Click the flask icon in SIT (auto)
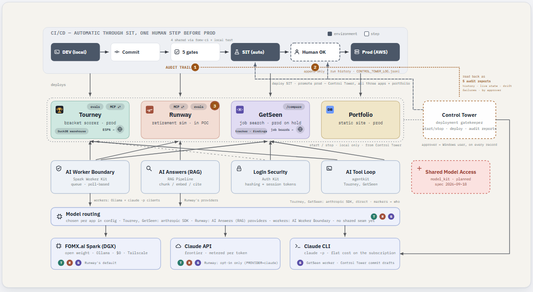 [237, 52]
